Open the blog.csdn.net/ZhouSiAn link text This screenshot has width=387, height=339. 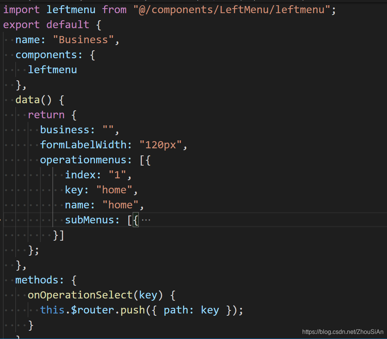(343, 331)
